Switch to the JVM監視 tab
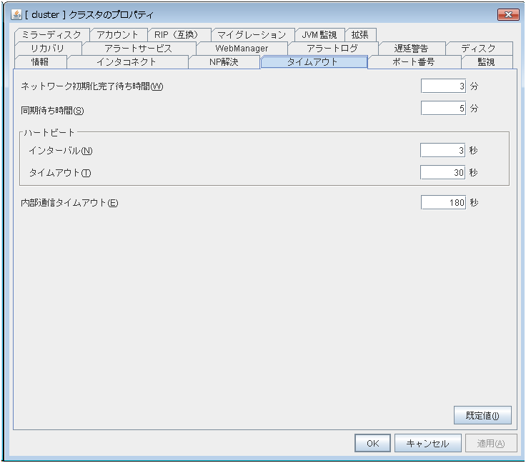Viewport: 526px width, 463px height. (x=319, y=34)
